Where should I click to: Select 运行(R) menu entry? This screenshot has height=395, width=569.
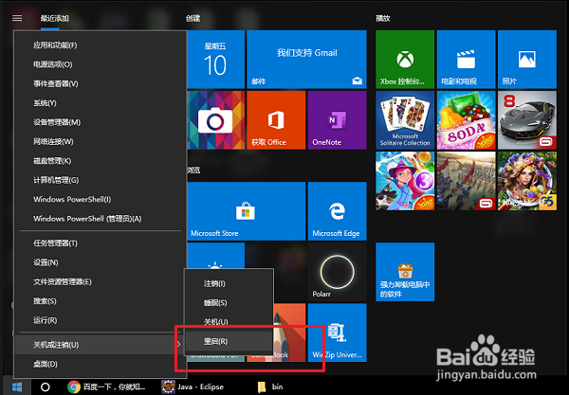click(101, 320)
